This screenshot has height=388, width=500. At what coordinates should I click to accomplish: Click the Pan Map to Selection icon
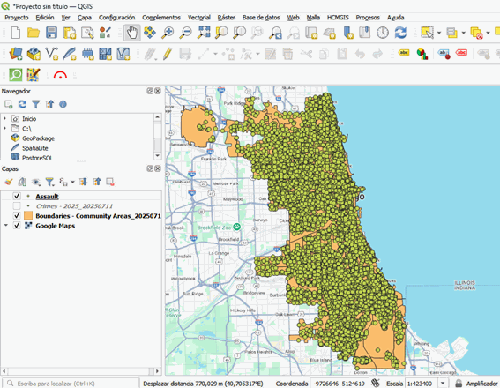click(x=150, y=33)
